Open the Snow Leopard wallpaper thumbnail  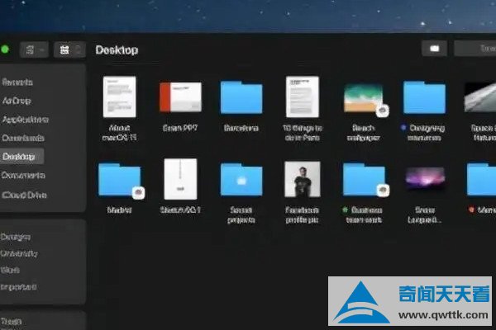coord(424,179)
